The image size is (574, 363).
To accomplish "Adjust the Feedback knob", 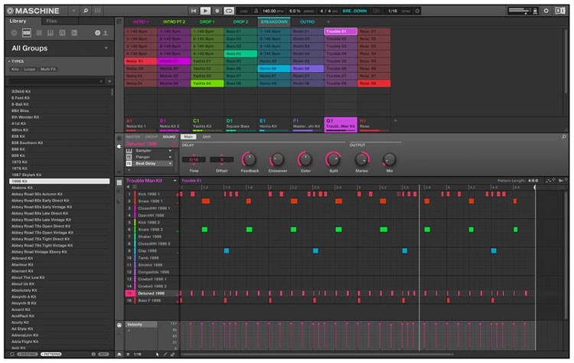I will tap(249, 159).
